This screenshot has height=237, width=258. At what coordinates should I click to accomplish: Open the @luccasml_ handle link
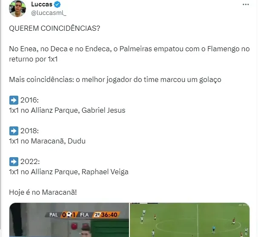[x=49, y=13]
